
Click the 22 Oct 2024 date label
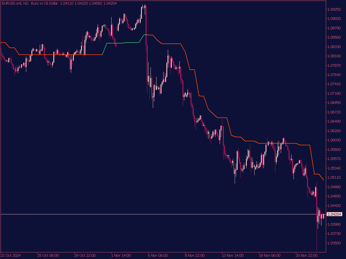click(10, 255)
